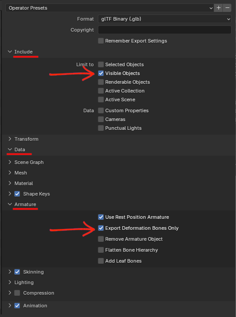Remove operator preset with minus icon

tap(227, 8)
